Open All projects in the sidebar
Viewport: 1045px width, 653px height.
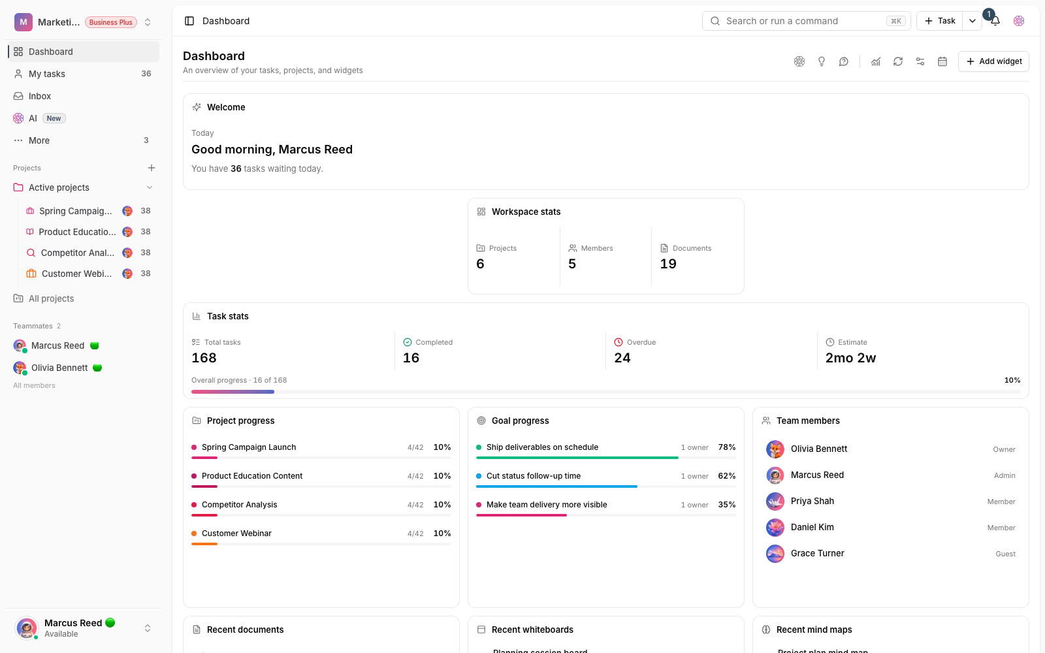[x=84, y=298]
